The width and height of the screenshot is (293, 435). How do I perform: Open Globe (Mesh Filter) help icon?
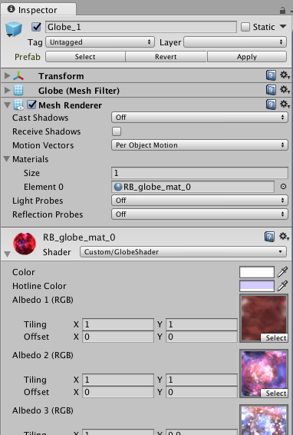(x=271, y=90)
